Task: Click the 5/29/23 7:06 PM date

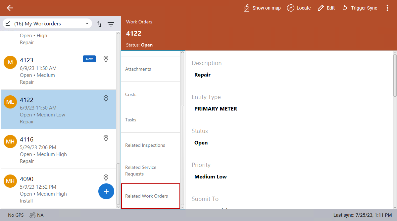Action: [x=38, y=147]
